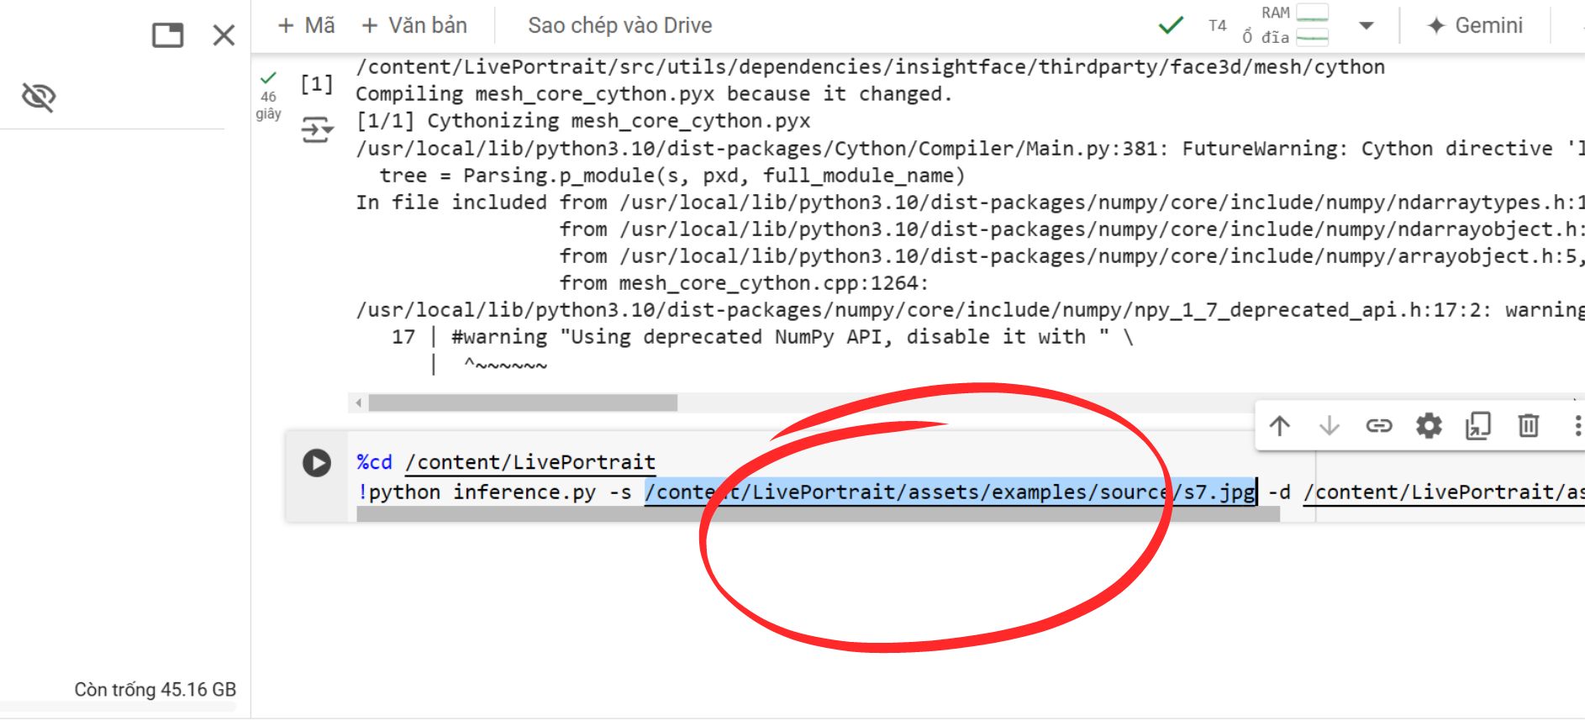Click output horizontal scrollbar thumb
The image size is (1585, 726).
523,403
